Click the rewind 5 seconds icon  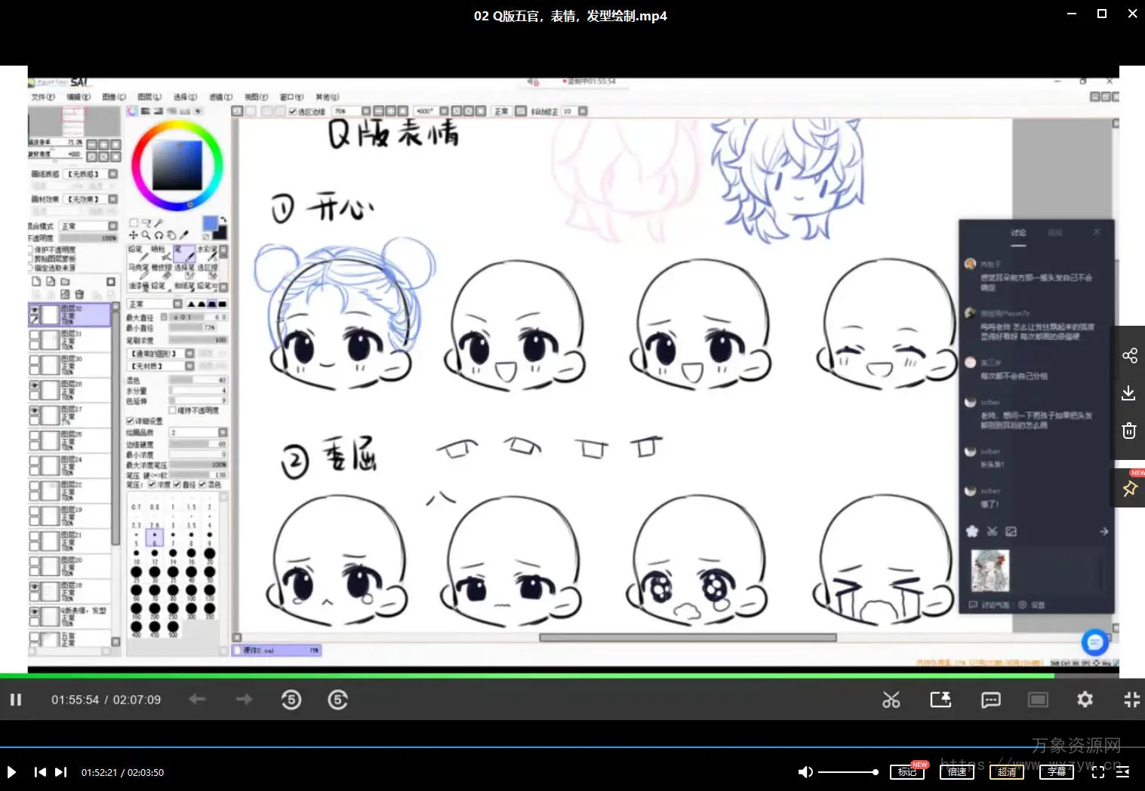291,700
